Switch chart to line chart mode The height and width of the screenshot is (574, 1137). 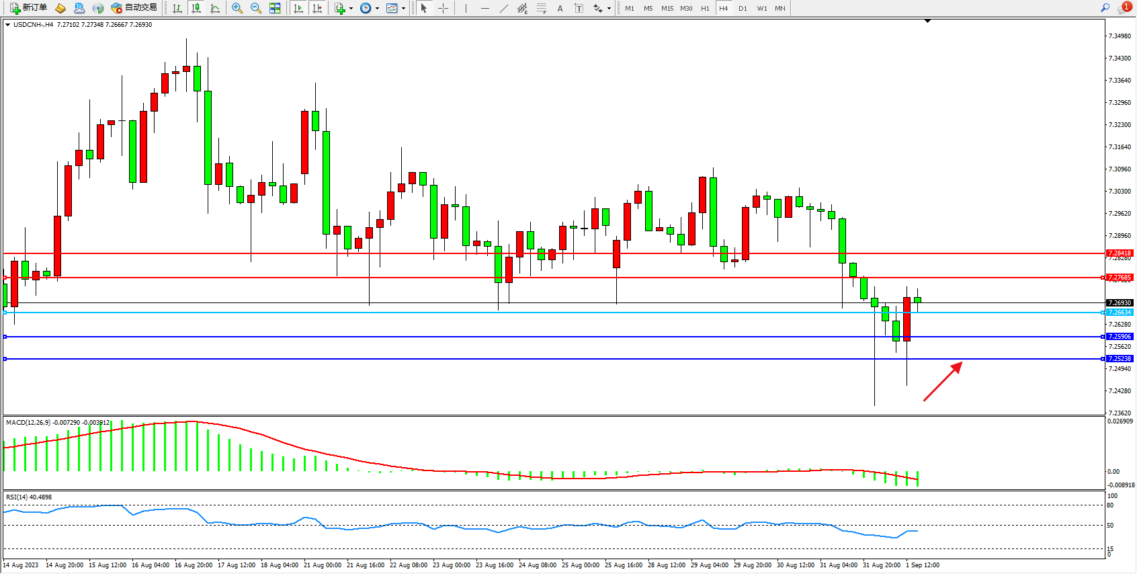pos(215,8)
